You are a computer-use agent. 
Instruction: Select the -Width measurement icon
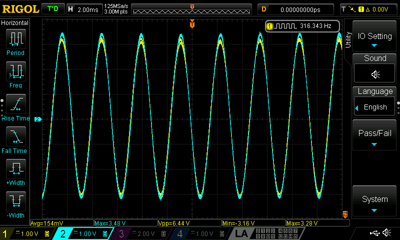[15, 201]
